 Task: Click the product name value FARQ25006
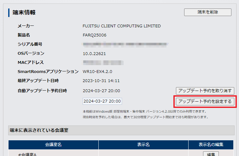[95, 35]
